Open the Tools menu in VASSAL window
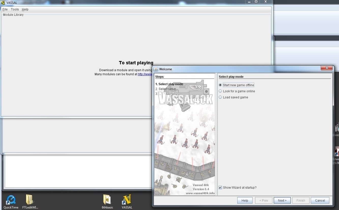339x210 pixels. coord(15,9)
